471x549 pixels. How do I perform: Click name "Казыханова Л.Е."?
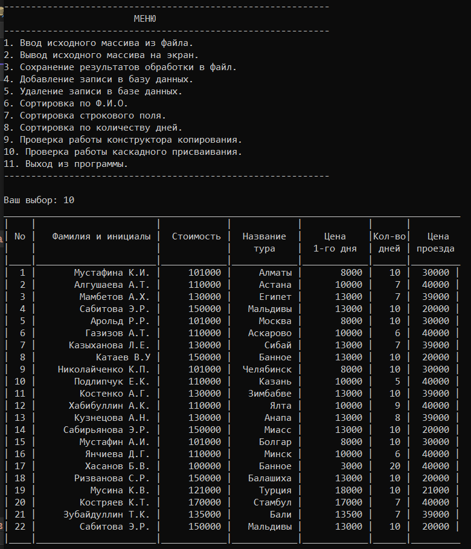click(x=109, y=345)
